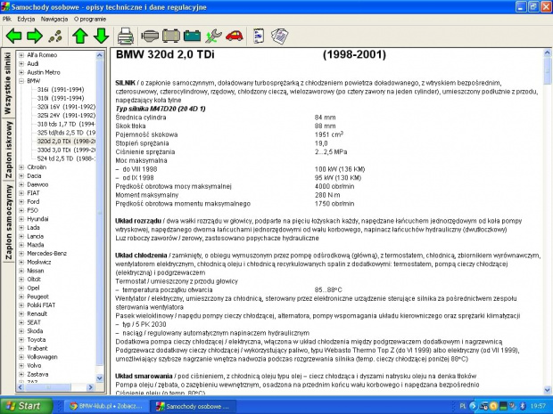
Task: Select highlighted 320d 2,0 TDi entry
Action: (66, 142)
